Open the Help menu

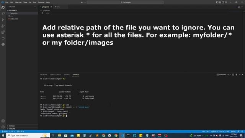pyautogui.click(x=48, y=2)
